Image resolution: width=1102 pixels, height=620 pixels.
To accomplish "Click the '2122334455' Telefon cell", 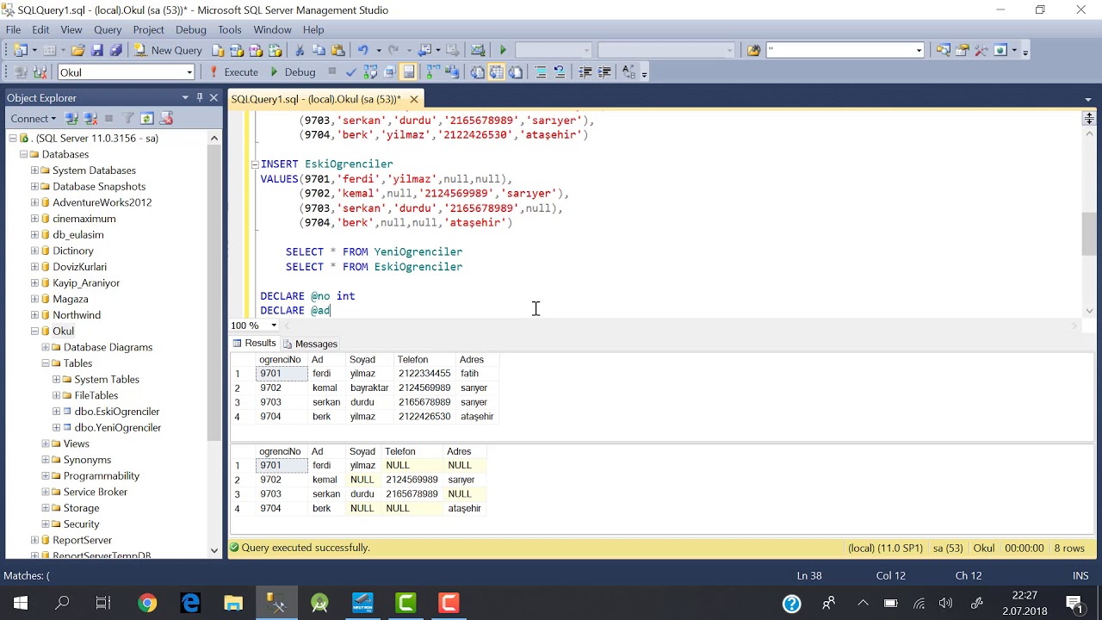I will point(424,374).
